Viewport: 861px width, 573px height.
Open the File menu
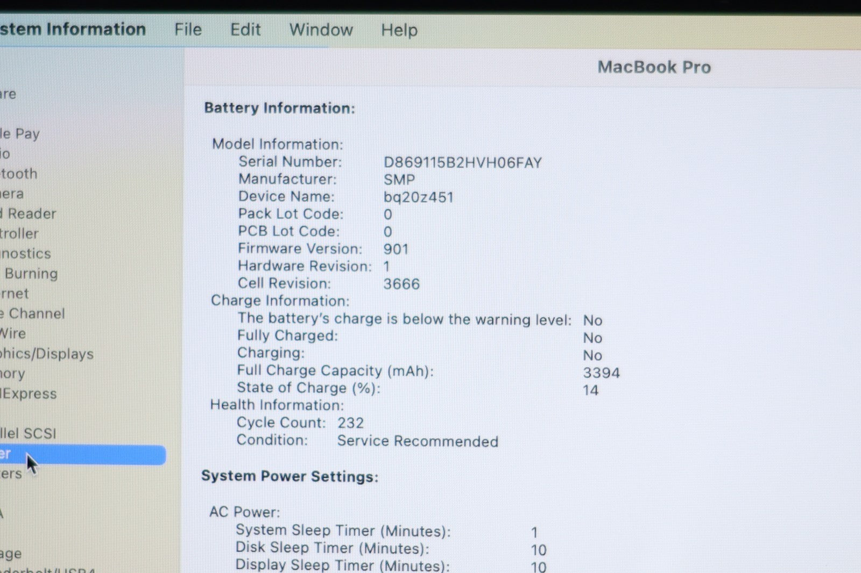pyautogui.click(x=188, y=30)
